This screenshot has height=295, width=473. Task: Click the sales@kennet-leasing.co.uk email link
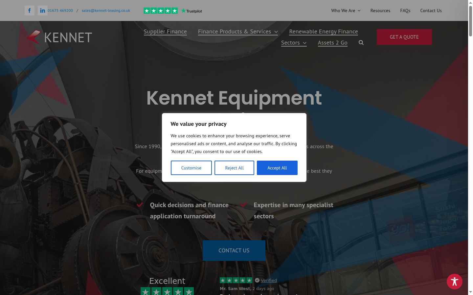(106, 10)
